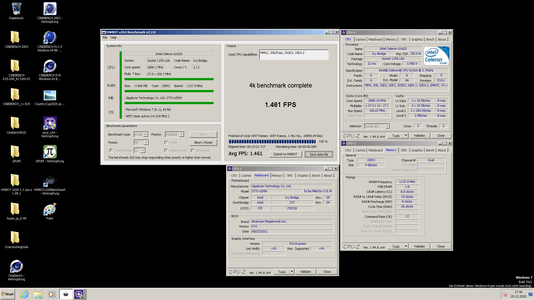Expand Tools arrow in CPU-Z CPU window

(406, 136)
